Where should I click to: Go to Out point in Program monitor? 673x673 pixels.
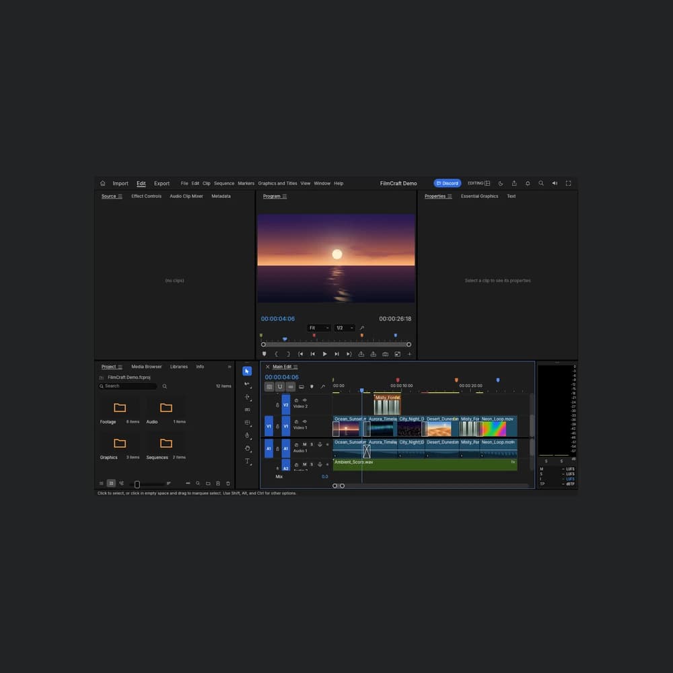pyautogui.click(x=349, y=354)
